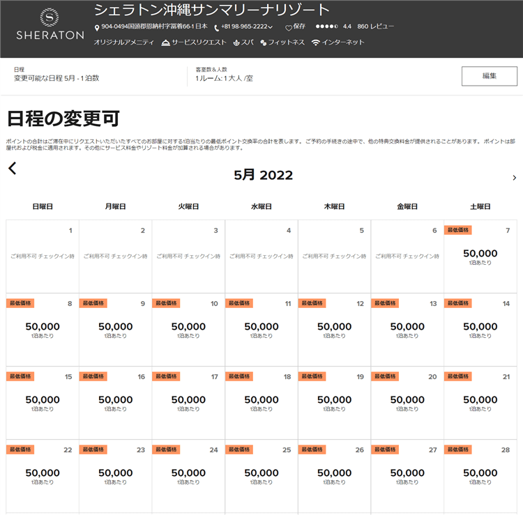The height and width of the screenshot is (515, 523).
Task: Go to previous month with left chevron
Action: (x=12, y=168)
